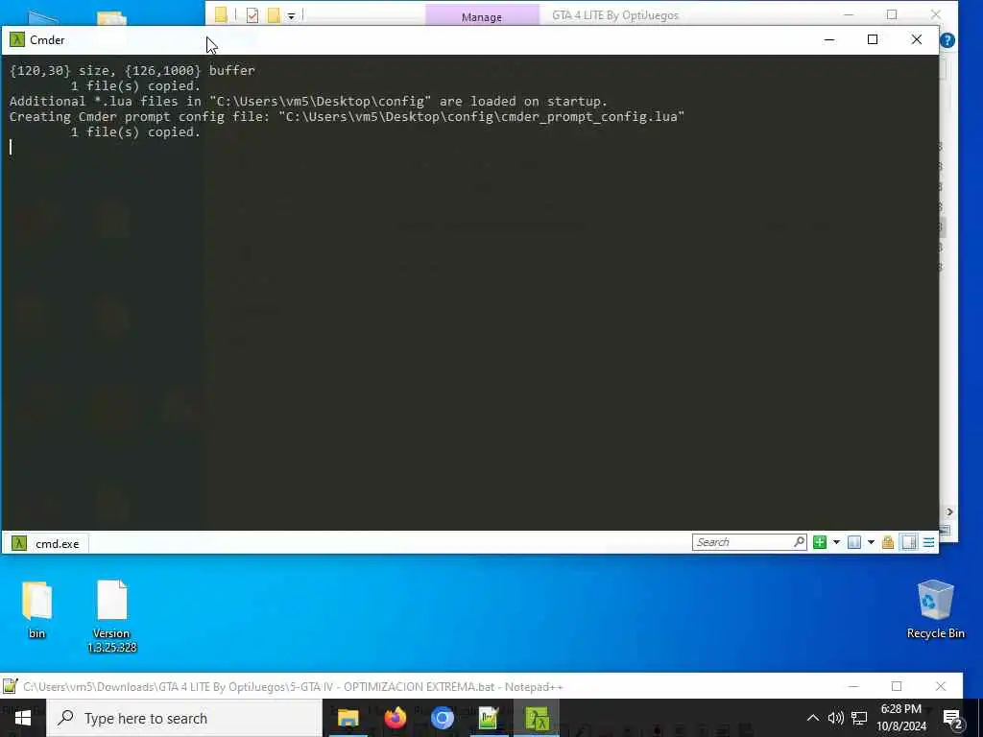Click the magnifier icon in Cmder search box
983x737 pixels.
coord(800,541)
